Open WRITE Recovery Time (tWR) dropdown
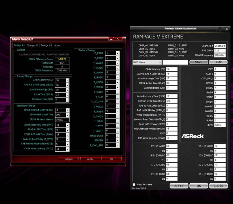This screenshot has height=204, width=233. [x=67, y=125]
